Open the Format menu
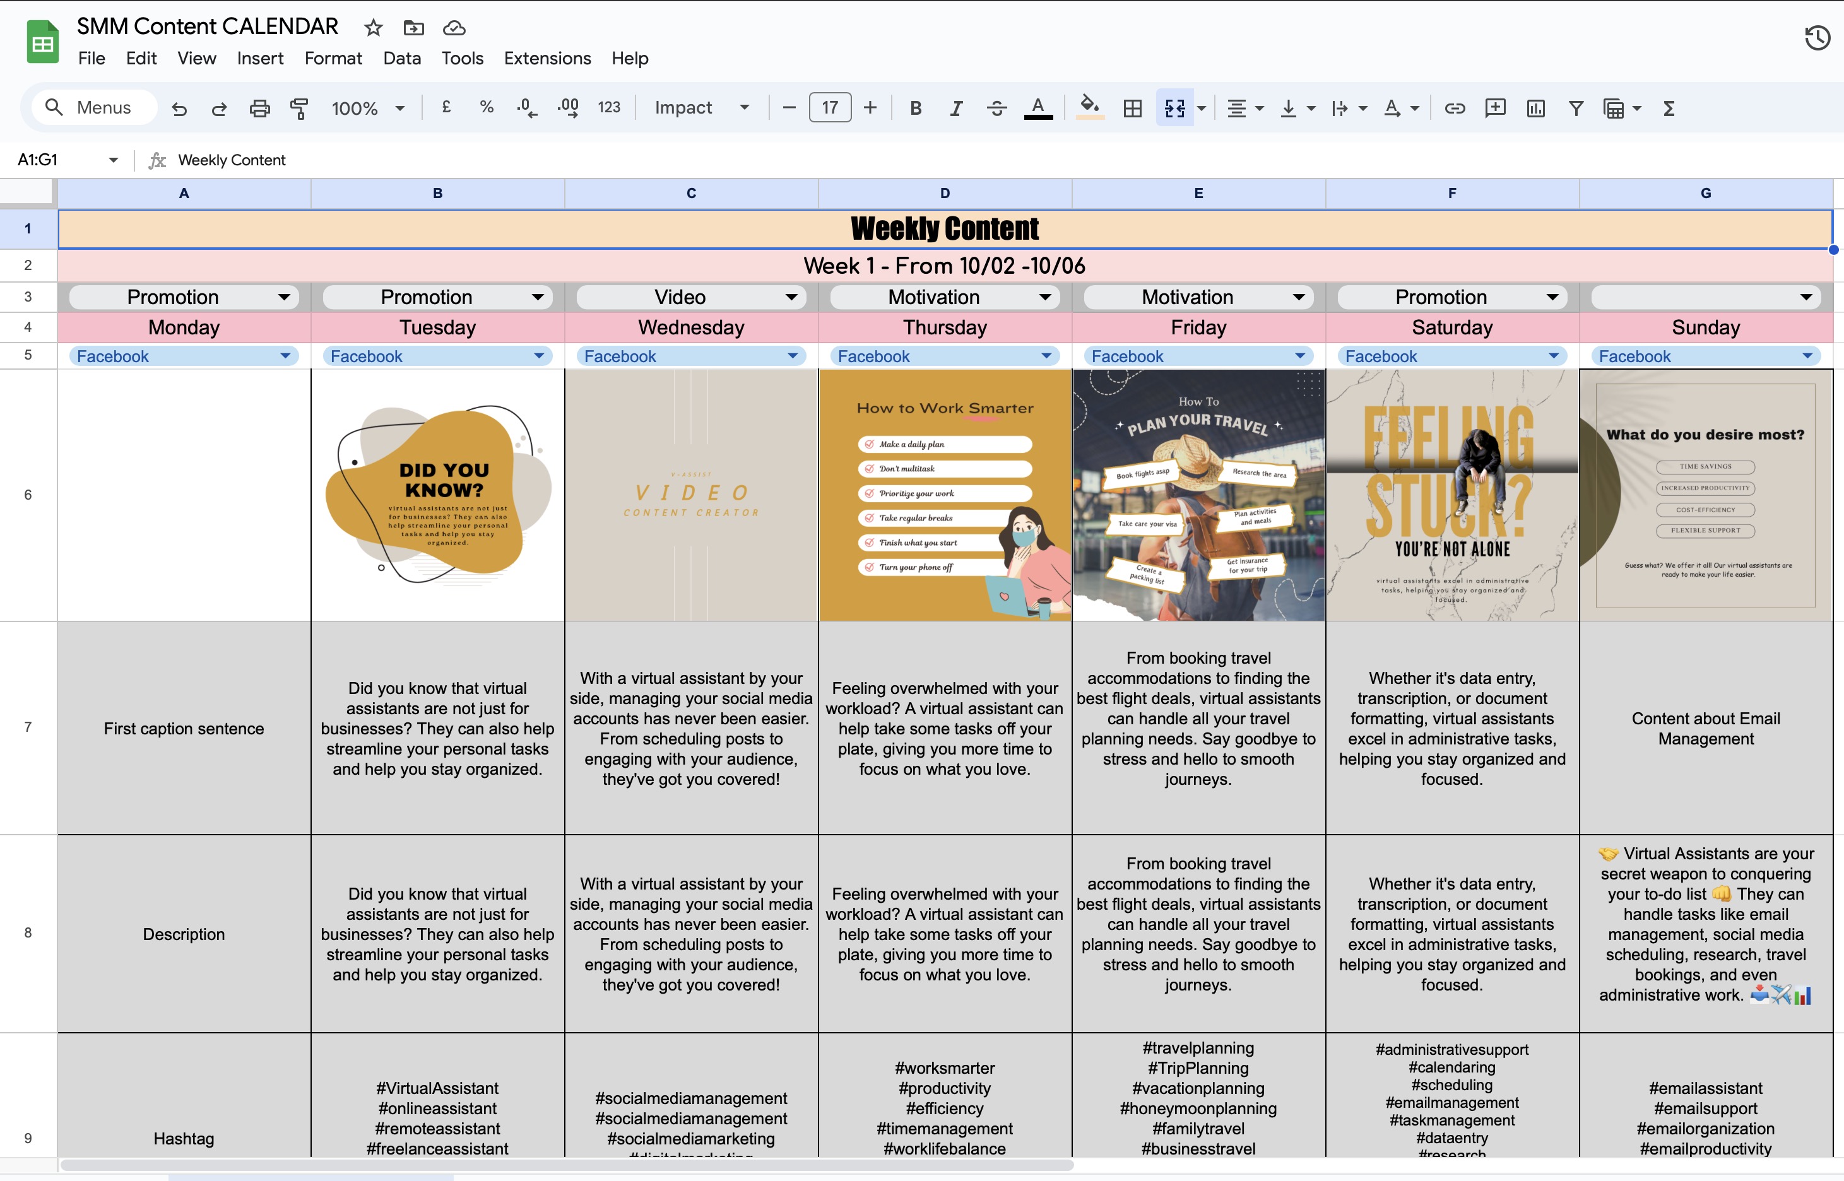Screen dimensions: 1844x1181 click(x=333, y=58)
